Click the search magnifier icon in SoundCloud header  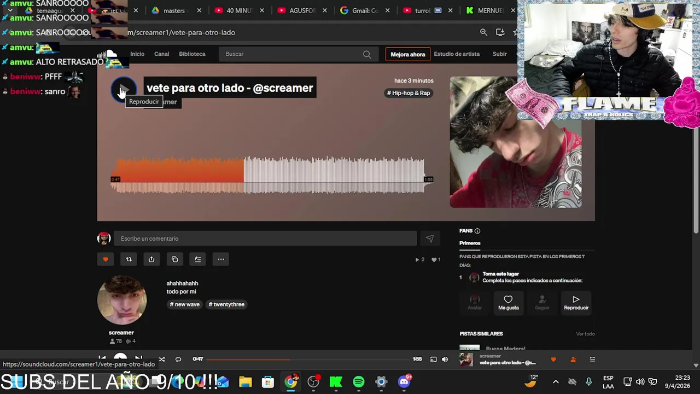pos(367,54)
